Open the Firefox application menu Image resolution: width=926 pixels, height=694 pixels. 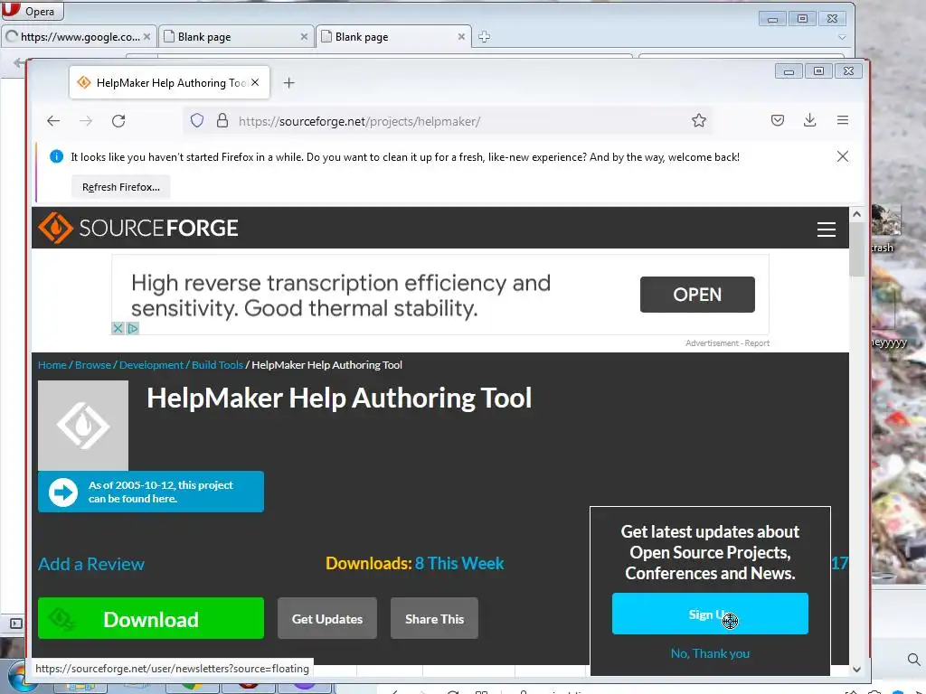pyautogui.click(x=843, y=120)
